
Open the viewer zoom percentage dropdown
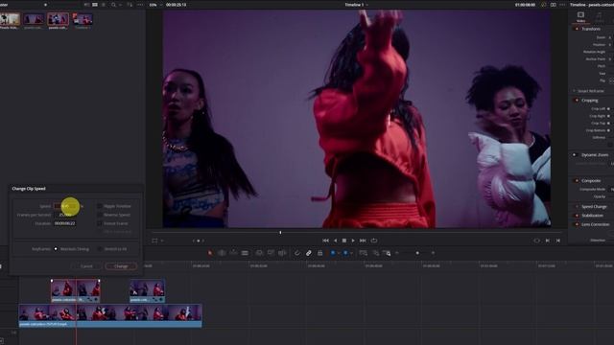pyautogui.click(x=160, y=5)
